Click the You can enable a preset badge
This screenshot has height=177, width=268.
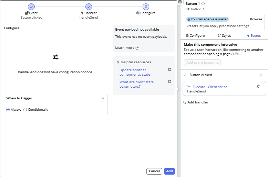pos(207,19)
